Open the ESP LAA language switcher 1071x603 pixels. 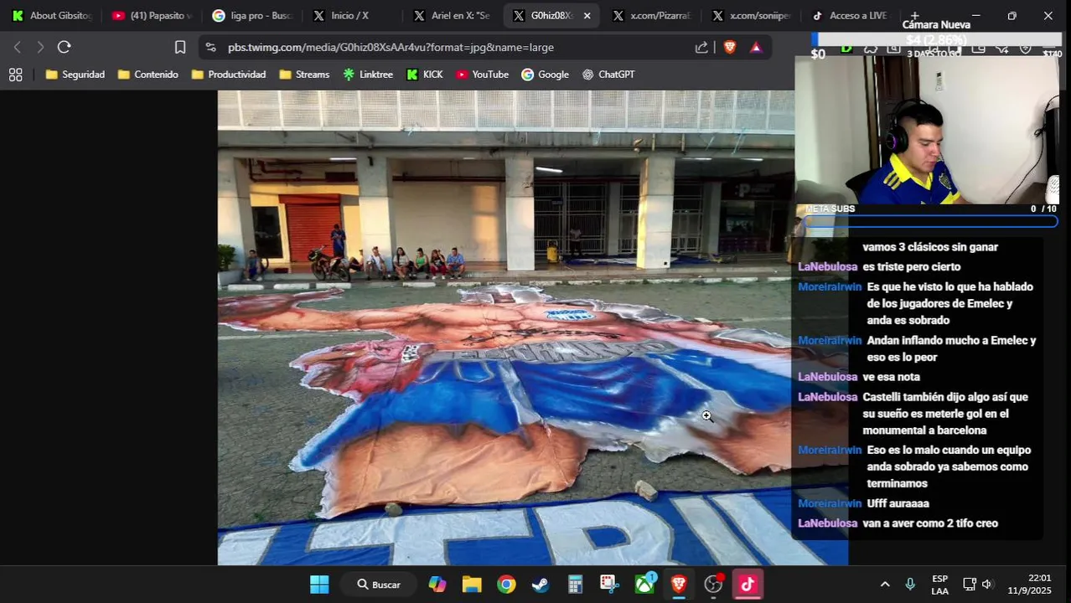pyautogui.click(x=940, y=585)
